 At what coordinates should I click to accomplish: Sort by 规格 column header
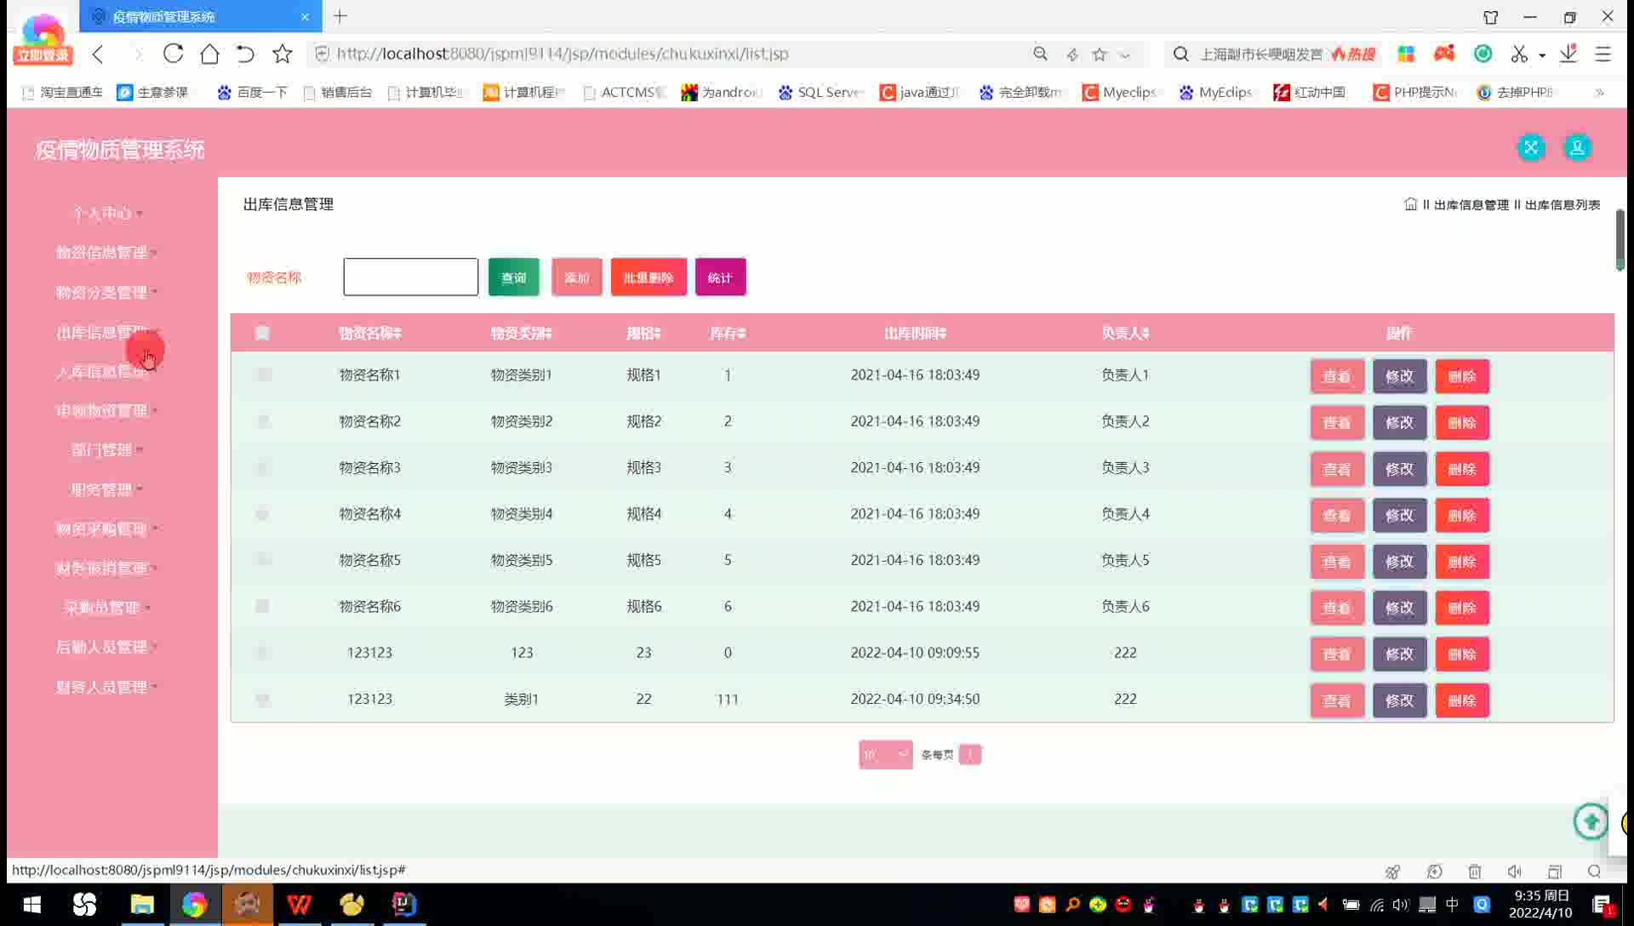click(643, 333)
